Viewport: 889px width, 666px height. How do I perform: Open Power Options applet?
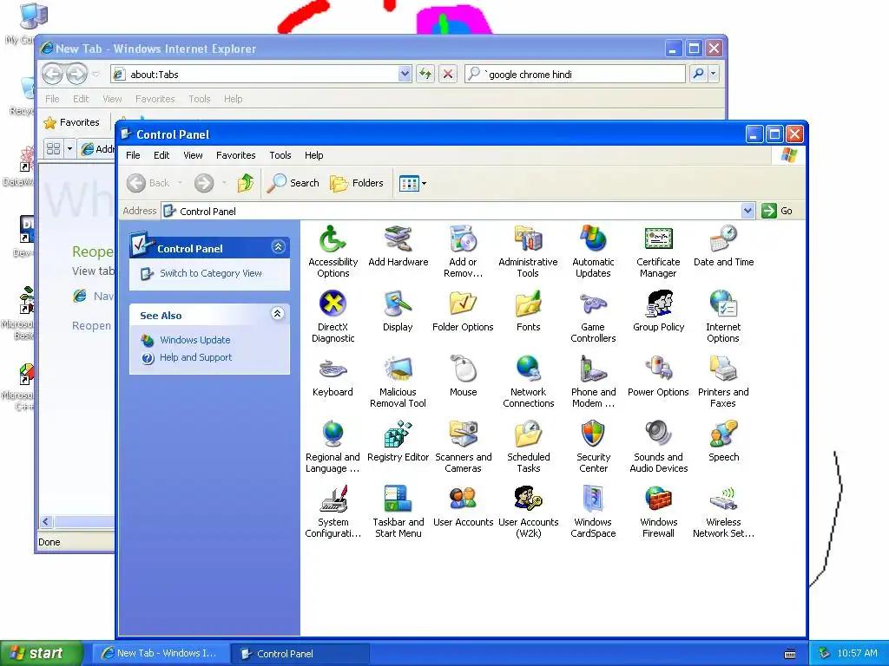(658, 376)
